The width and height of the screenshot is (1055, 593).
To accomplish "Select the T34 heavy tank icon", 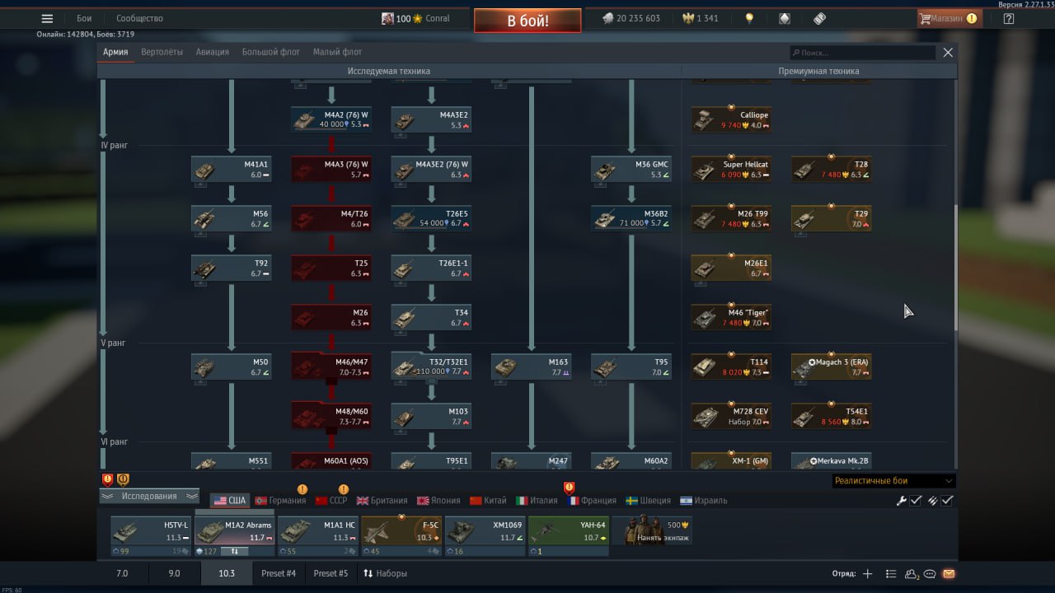I will (404, 318).
